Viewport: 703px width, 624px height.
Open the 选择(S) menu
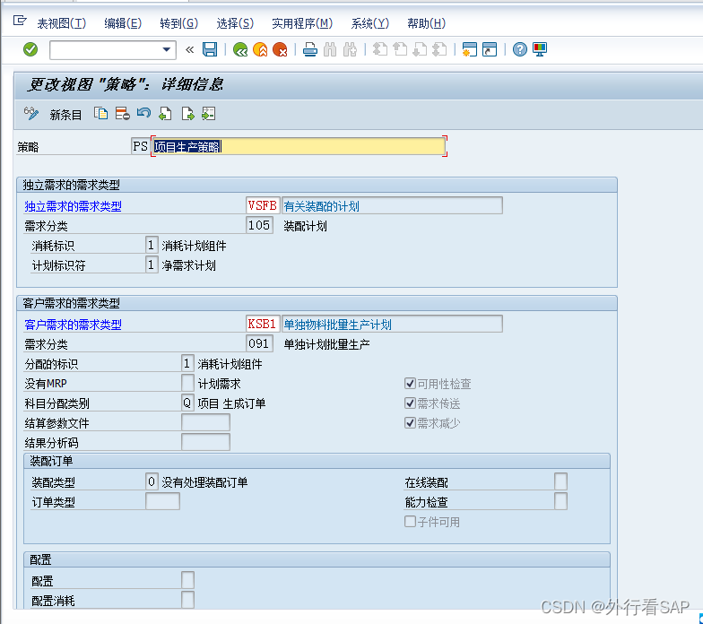(x=235, y=23)
